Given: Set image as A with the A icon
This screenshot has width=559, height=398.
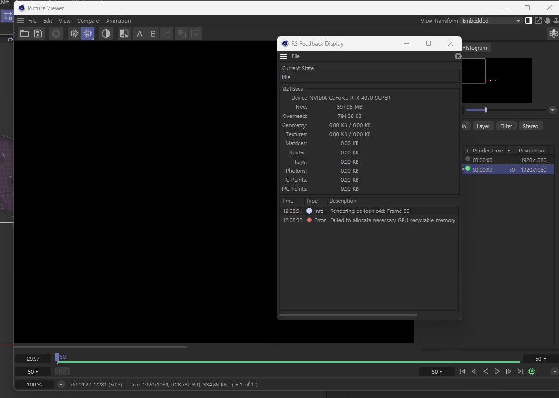Looking at the screenshot, I should 140,34.
